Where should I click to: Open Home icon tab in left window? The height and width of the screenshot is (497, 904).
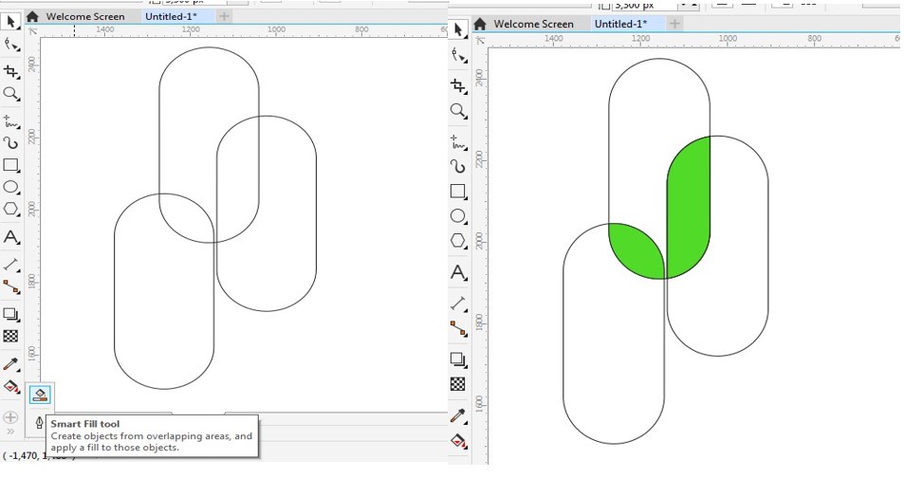32,16
